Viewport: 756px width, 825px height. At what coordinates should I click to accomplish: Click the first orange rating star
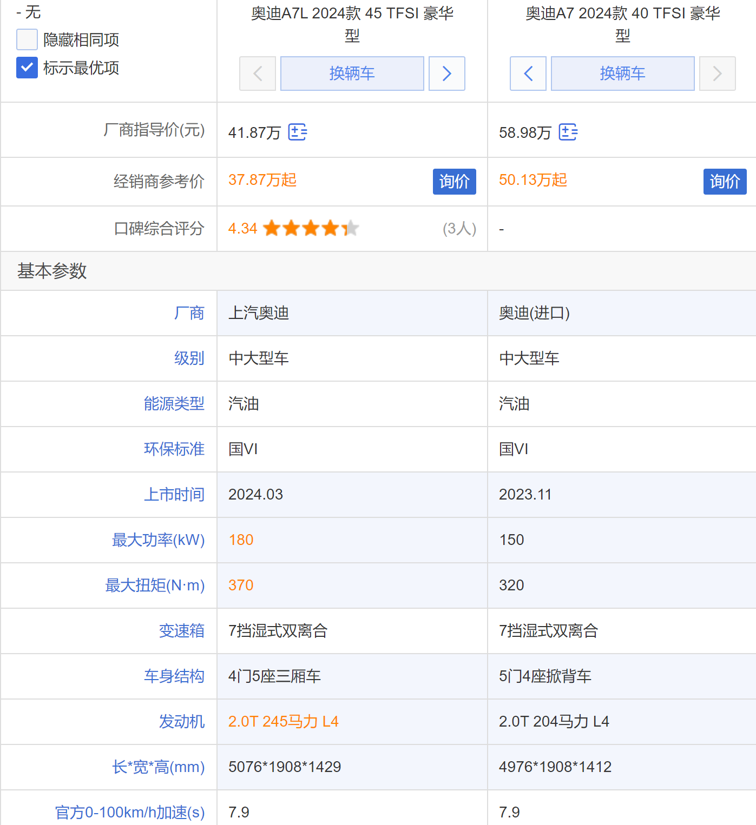271,228
